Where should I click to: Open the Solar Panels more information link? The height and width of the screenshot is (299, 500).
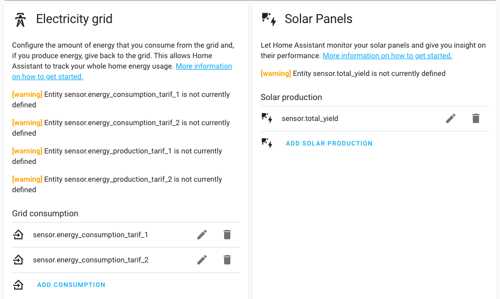(x=387, y=56)
